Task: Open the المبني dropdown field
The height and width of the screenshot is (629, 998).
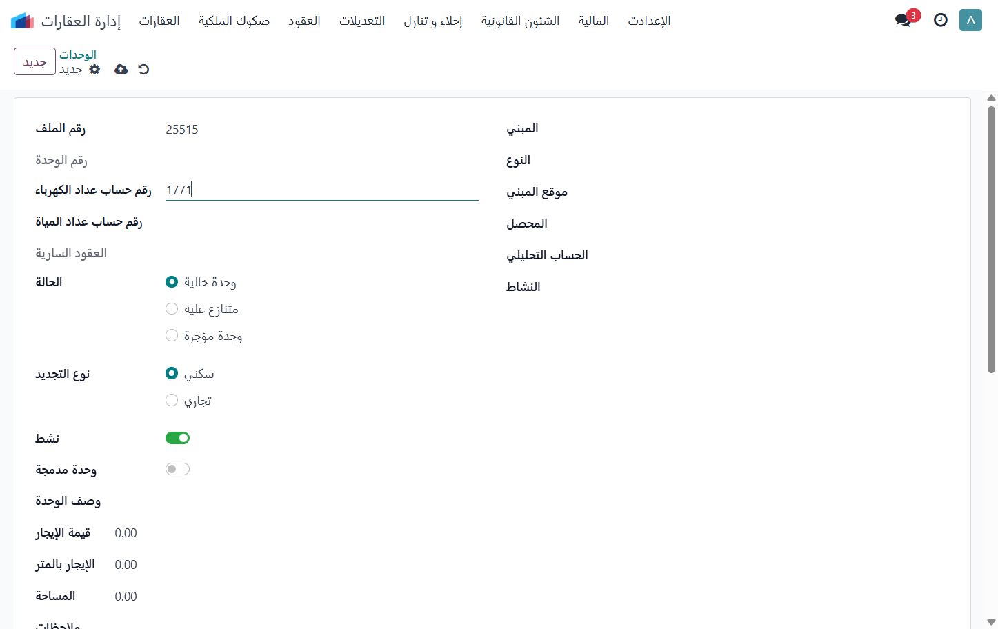Action: (x=793, y=129)
